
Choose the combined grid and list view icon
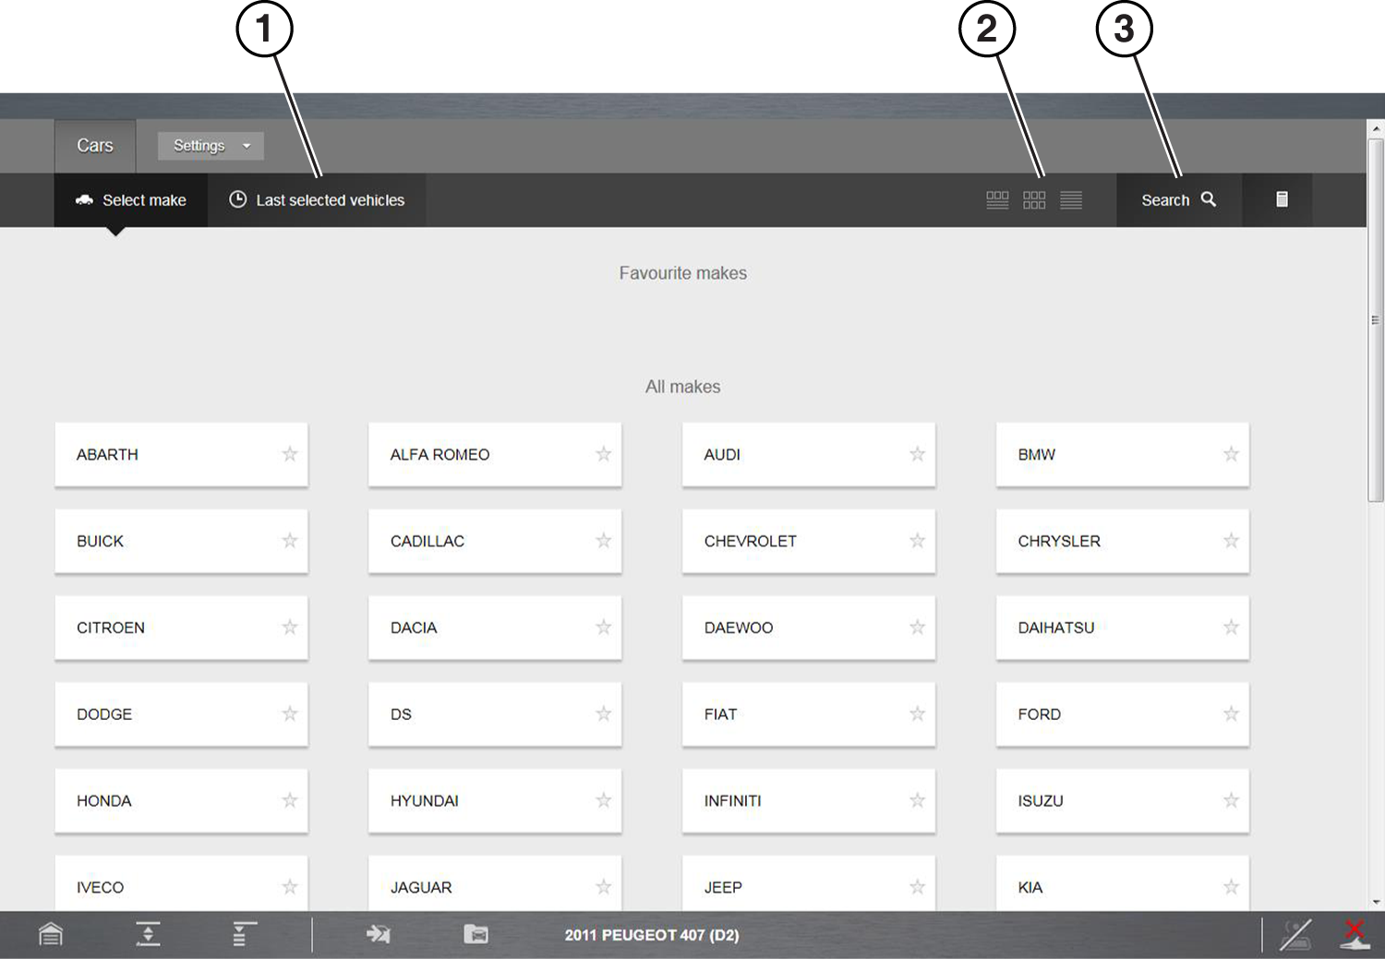[x=997, y=200]
